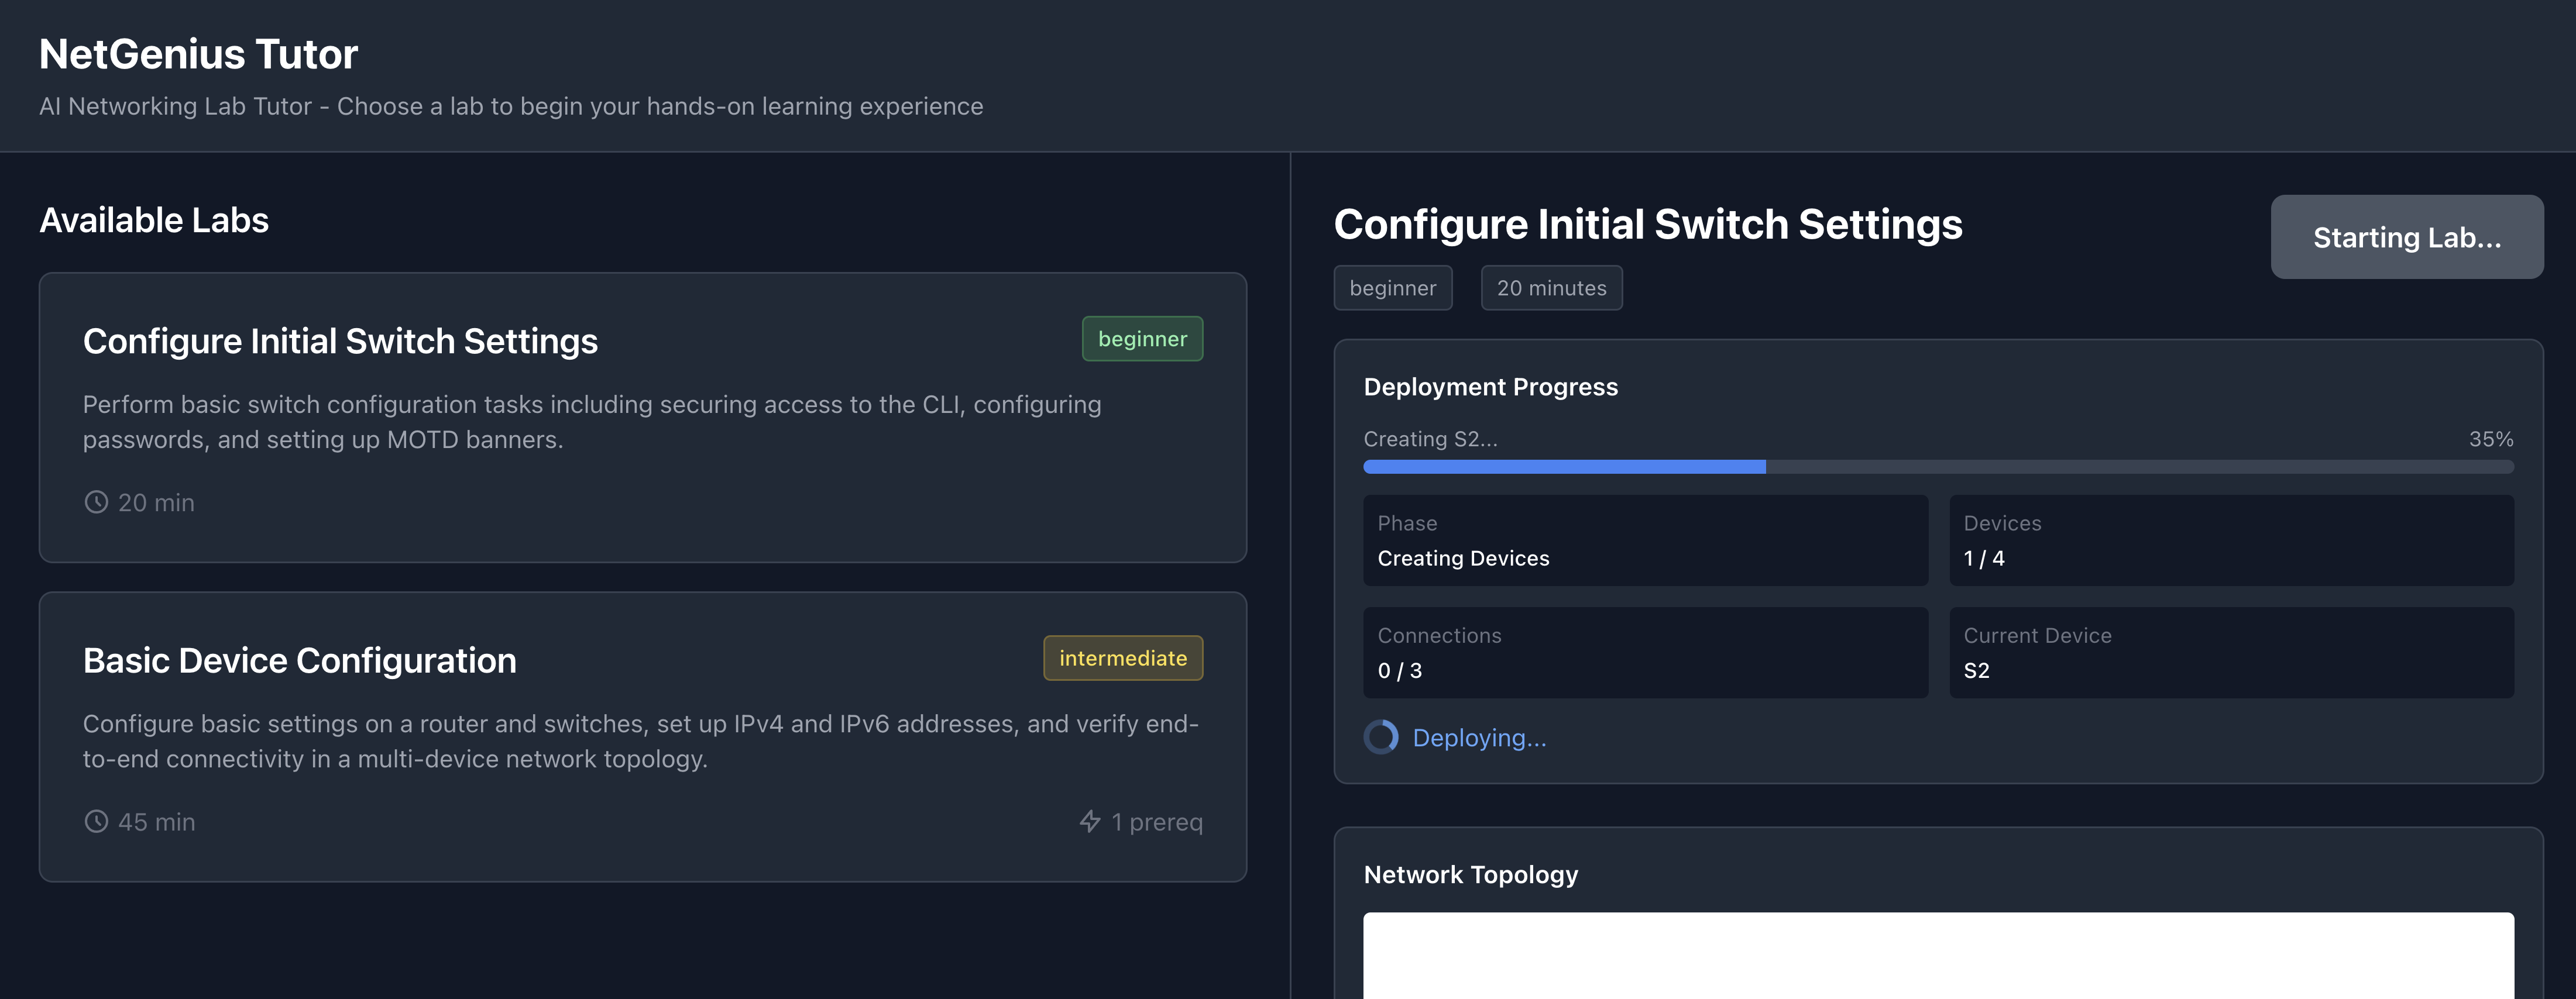Viewport: 2576px width, 999px height.
Task: Click the Deploying... status text
Action: pos(1479,738)
